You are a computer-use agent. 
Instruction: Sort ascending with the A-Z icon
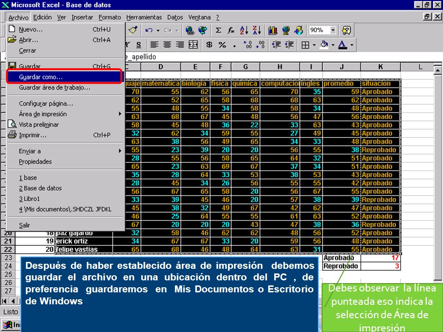tap(244, 30)
